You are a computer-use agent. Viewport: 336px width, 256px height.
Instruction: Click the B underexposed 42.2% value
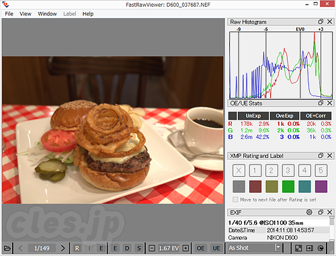[262, 137]
